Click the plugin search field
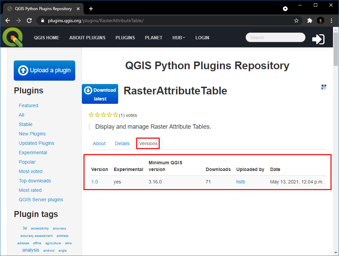Image resolution: width=339 pixels, height=256 pixels. tap(275, 38)
